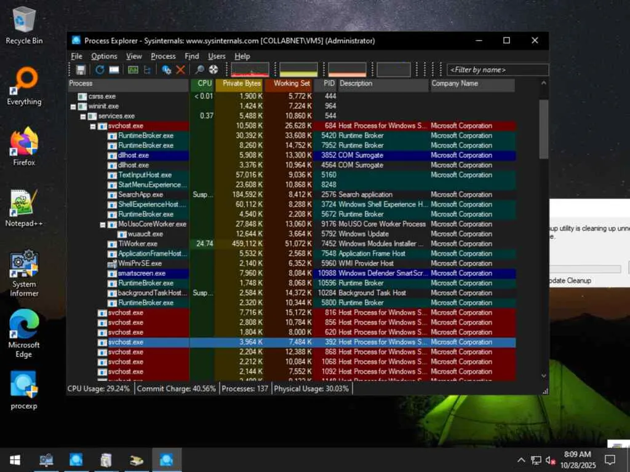
Task: Open the File menu
Action: point(76,56)
